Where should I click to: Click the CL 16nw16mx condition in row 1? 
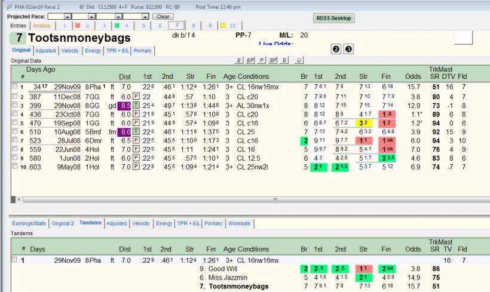(x=258, y=87)
